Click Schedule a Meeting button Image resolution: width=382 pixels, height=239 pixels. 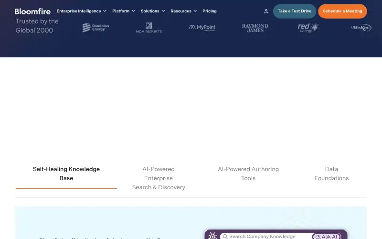(342, 11)
